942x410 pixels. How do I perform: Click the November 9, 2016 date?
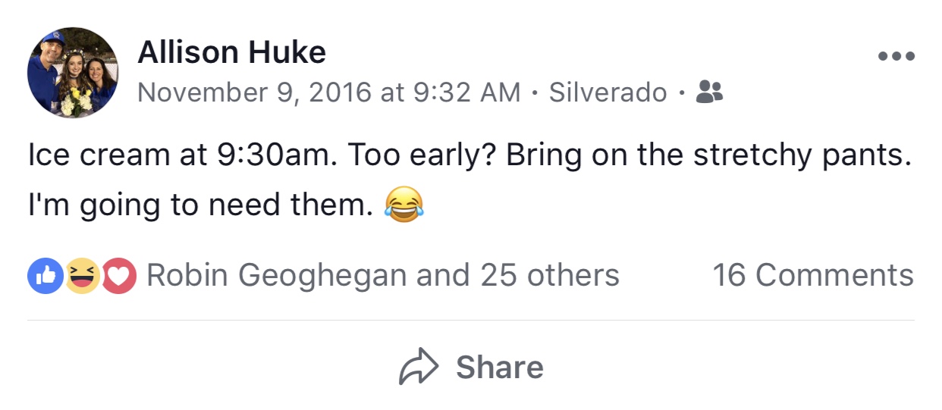(254, 92)
